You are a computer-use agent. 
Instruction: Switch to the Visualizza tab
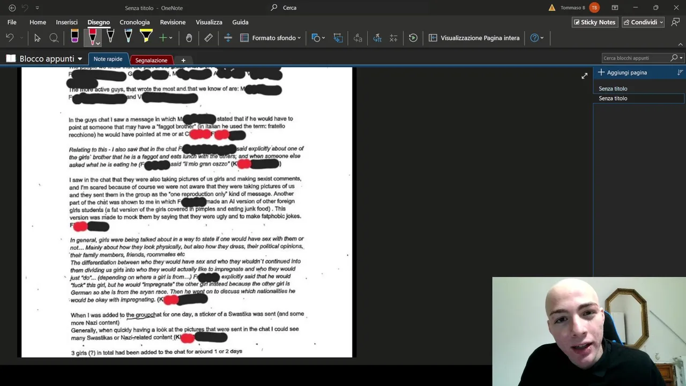pos(209,22)
